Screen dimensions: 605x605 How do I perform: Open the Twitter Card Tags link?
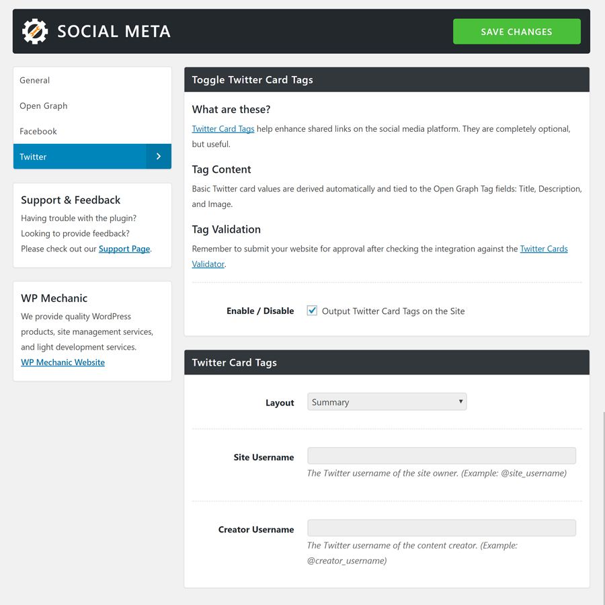223,128
